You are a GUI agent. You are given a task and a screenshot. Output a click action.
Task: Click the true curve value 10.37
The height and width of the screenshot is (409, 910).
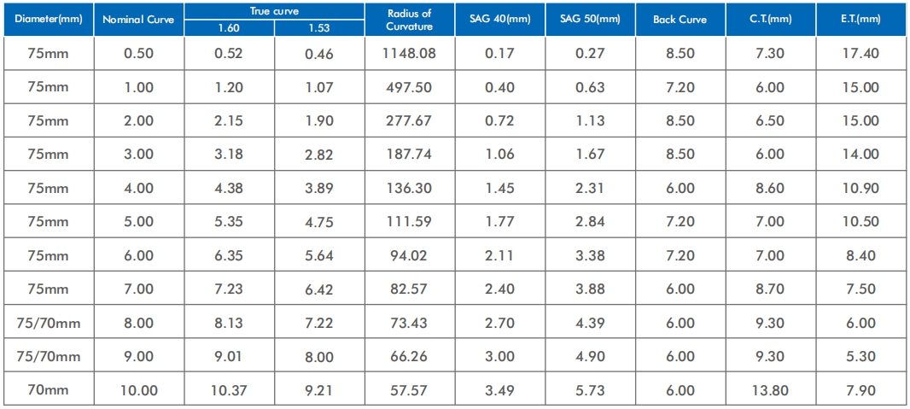point(229,390)
